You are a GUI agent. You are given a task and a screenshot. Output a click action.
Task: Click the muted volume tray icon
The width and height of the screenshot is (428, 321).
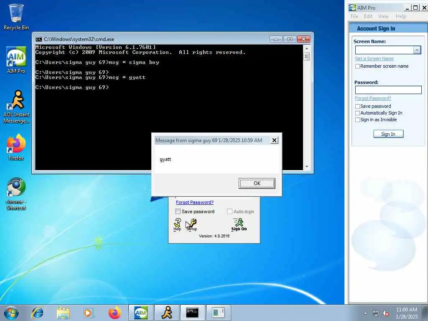[386, 313]
